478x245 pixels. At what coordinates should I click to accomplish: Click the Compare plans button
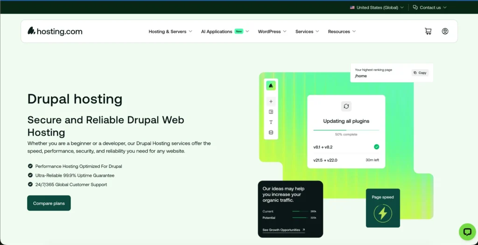coord(49,203)
